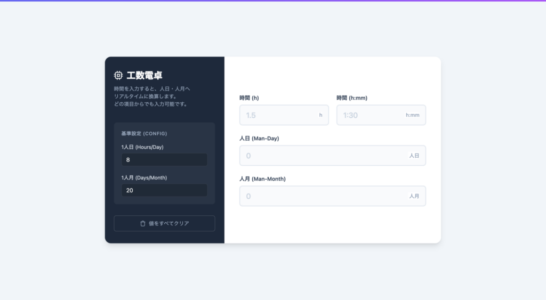Click the 基準設定 (CONFIG) section label
The width and height of the screenshot is (546, 300).
(144, 133)
